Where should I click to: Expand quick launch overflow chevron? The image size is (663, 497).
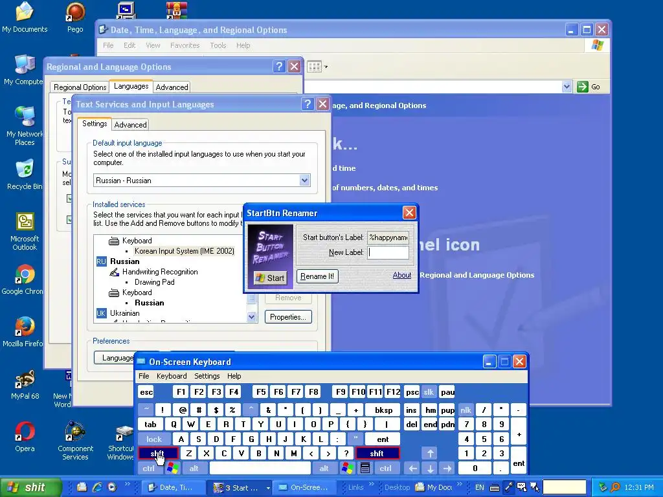click(128, 484)
